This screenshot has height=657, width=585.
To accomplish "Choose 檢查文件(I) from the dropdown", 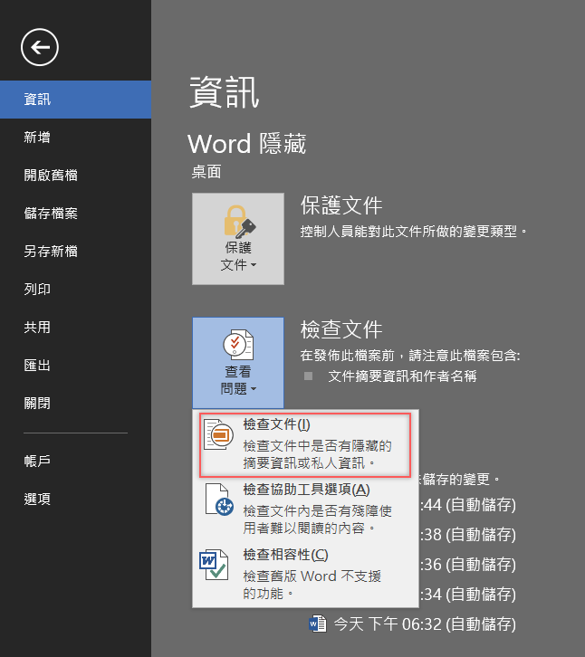I will (305, 444).
